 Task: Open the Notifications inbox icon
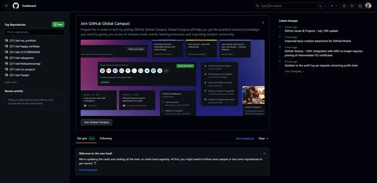coord(360,6)
